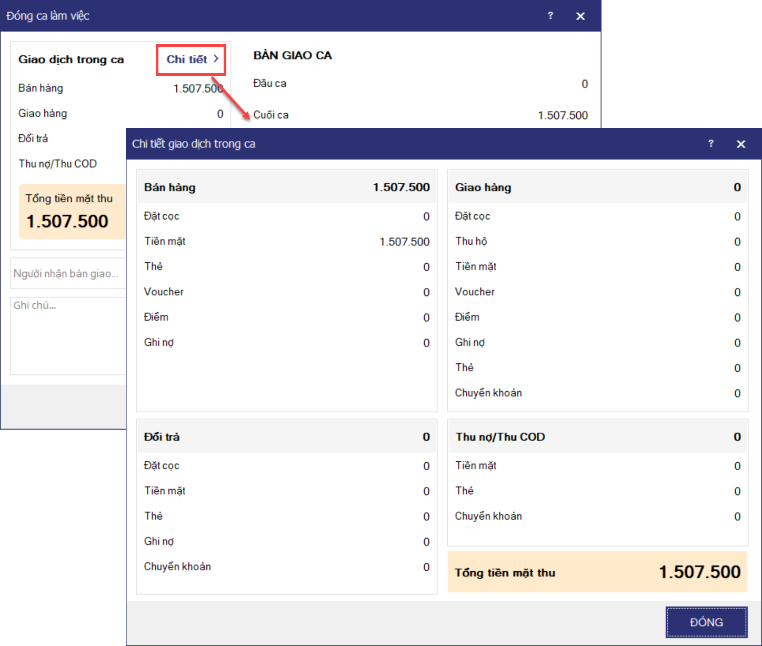Viewport: 762px width, 646px height.
Task: Click Đổi trả label in Đóng ca làm việc window
Action: point(33,138)
